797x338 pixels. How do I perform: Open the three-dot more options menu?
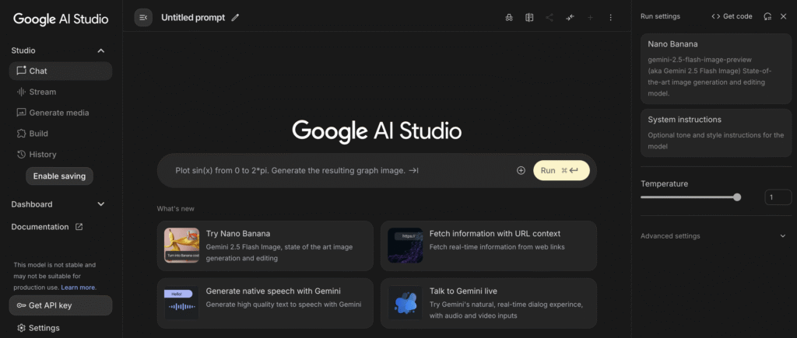(610, 18)
